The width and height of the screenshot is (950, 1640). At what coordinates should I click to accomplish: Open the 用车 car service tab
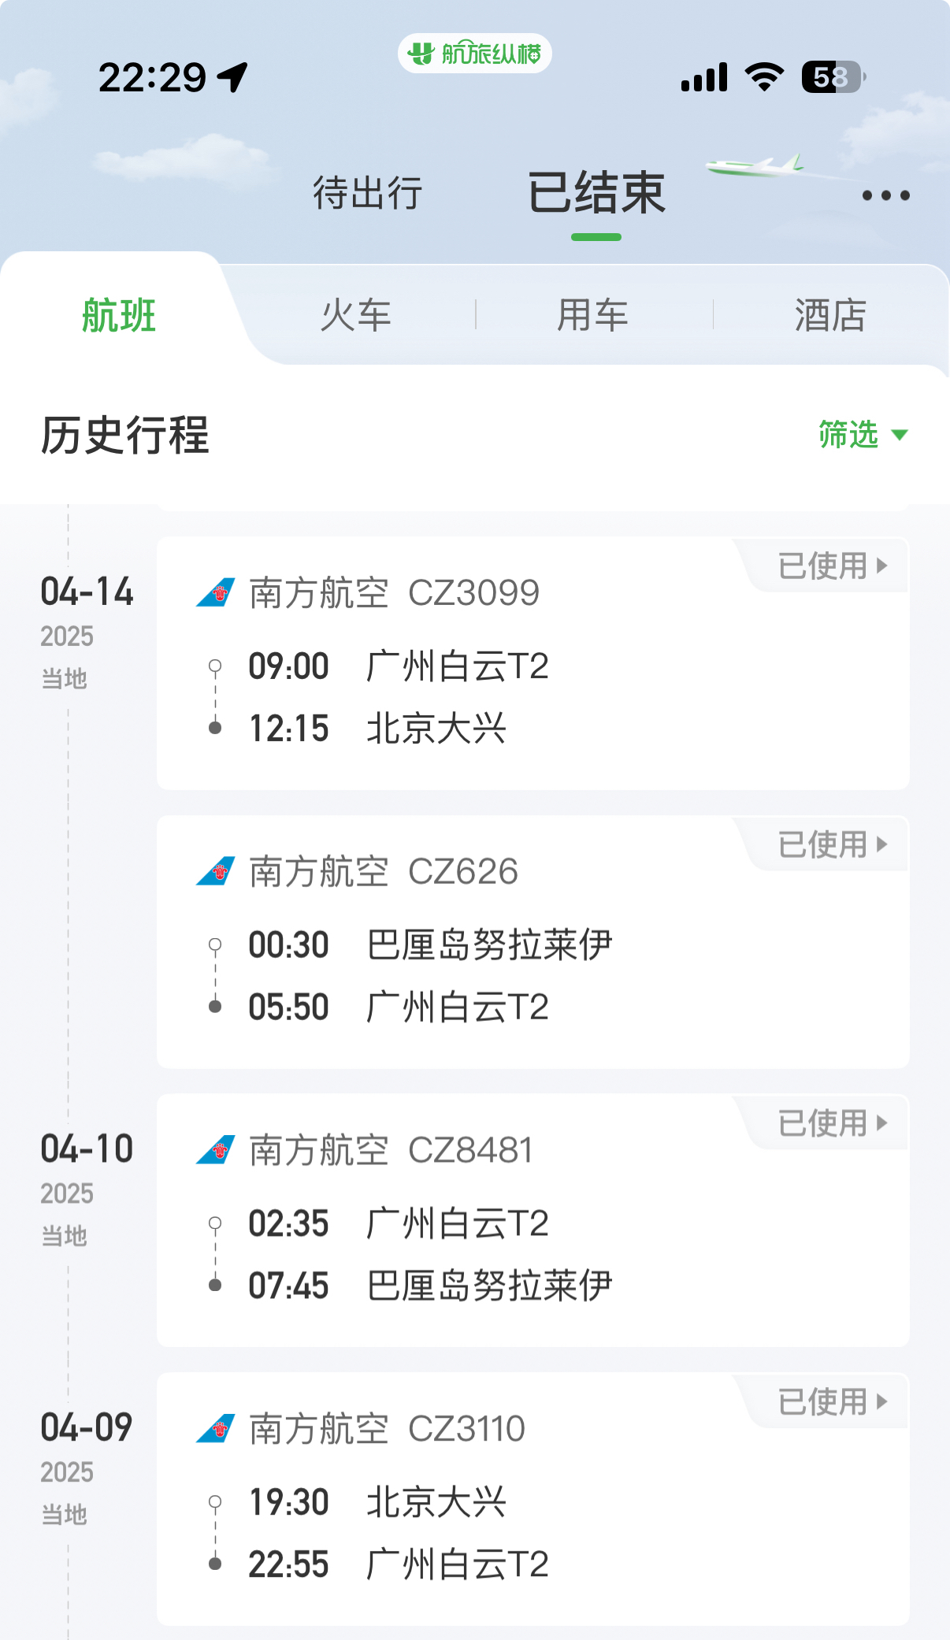click(x=593, y=315)
